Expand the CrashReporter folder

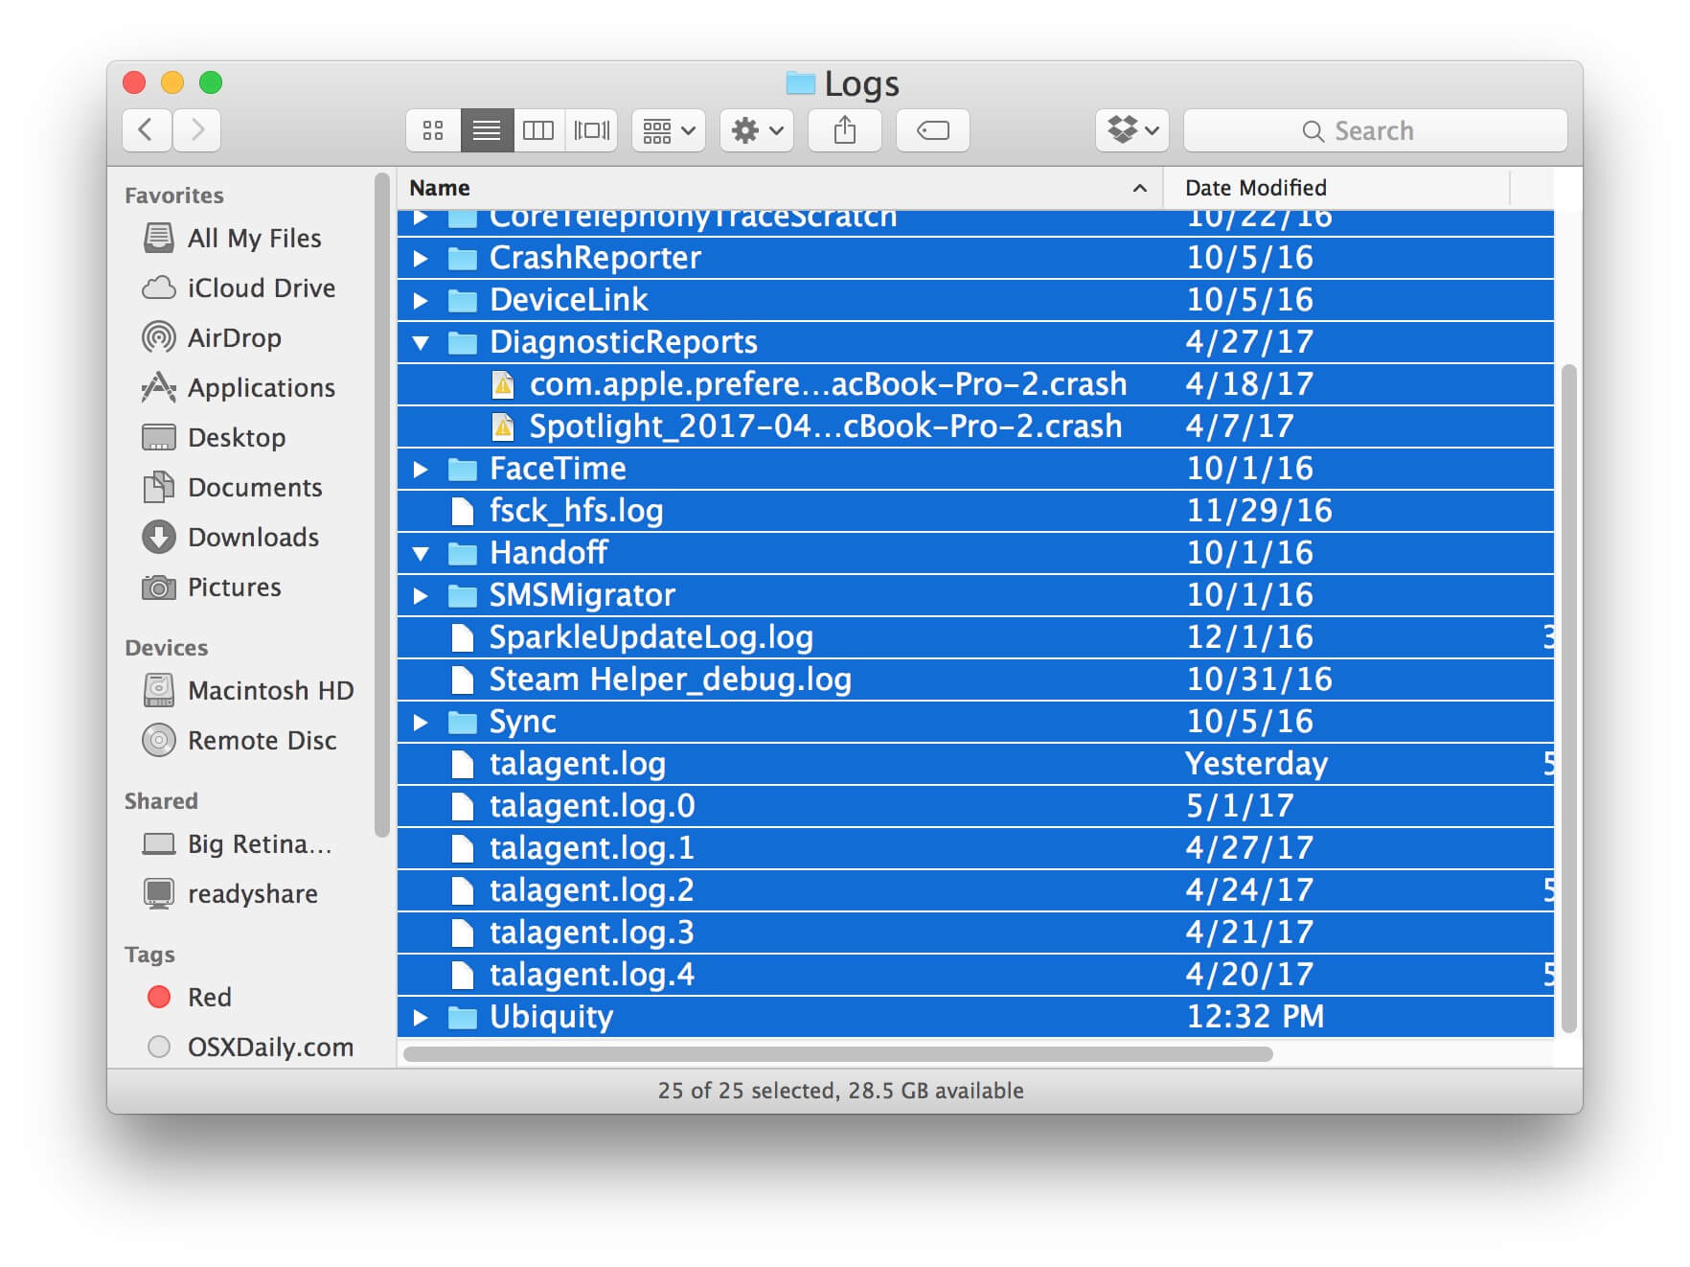(421, 257)
